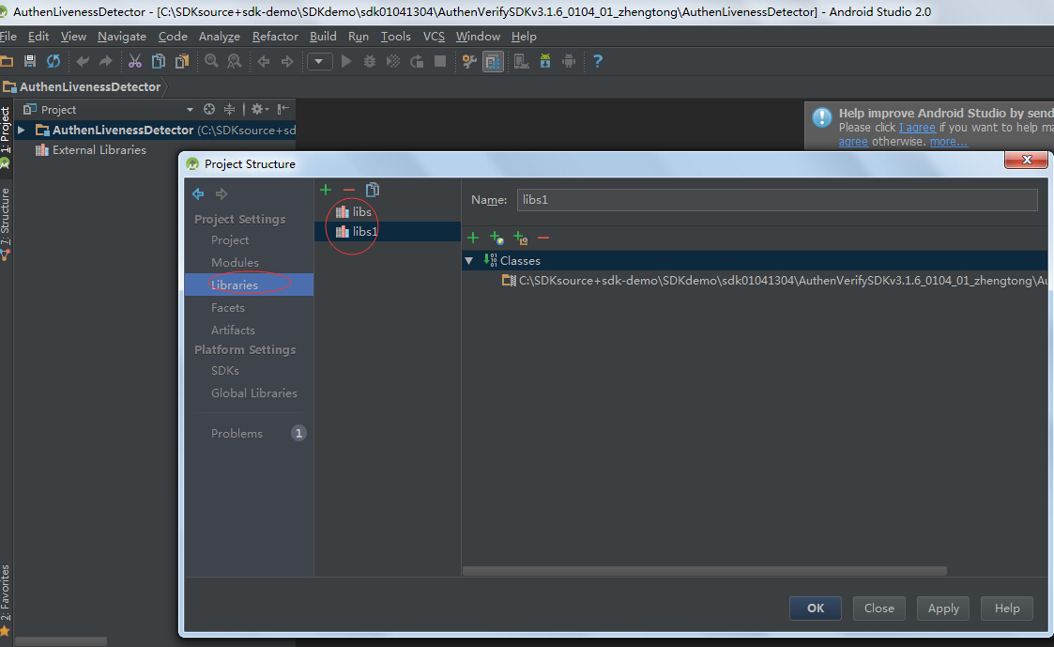
Task: Open the Tools menu
Action: pos(395,37)
